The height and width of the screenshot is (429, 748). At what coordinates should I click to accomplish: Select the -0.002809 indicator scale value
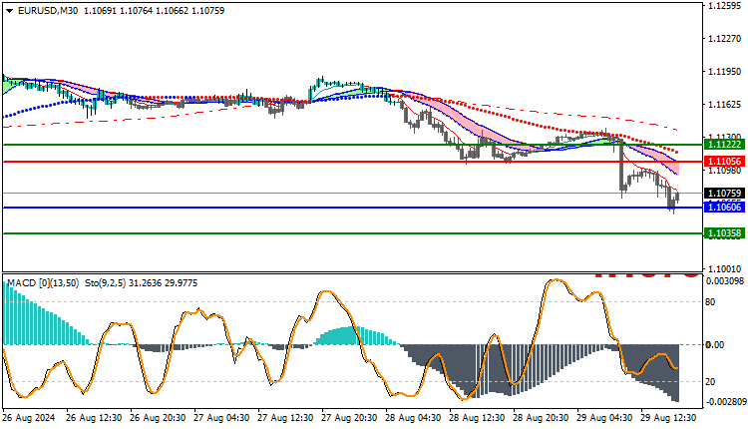tap(726, 402)
